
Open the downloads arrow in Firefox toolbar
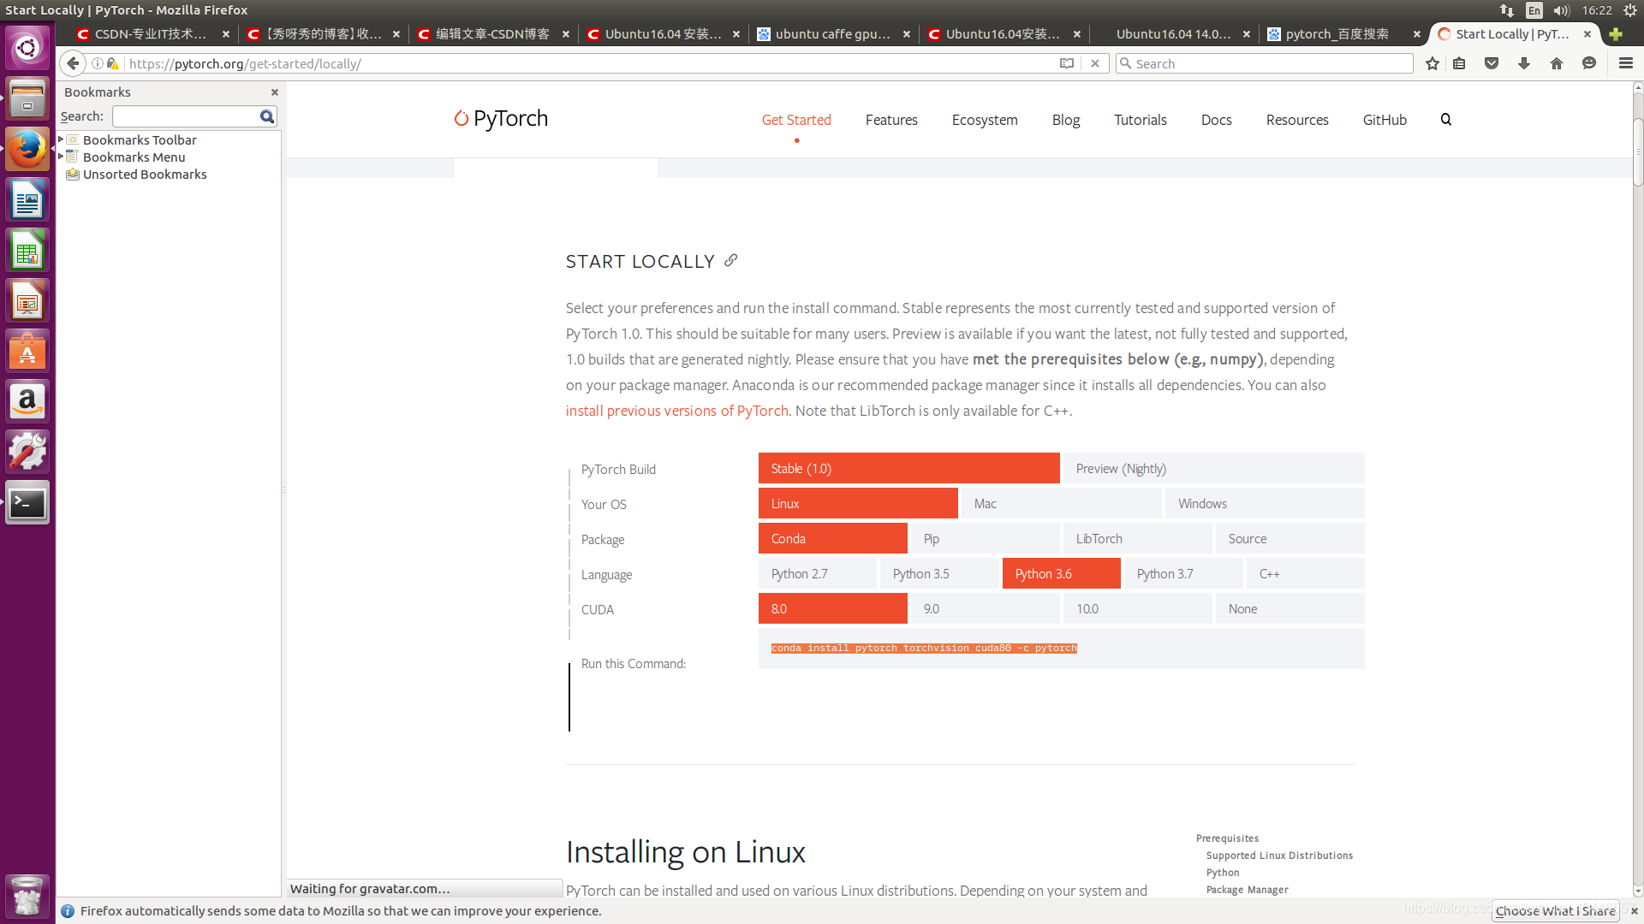[x=1523, y=63]
